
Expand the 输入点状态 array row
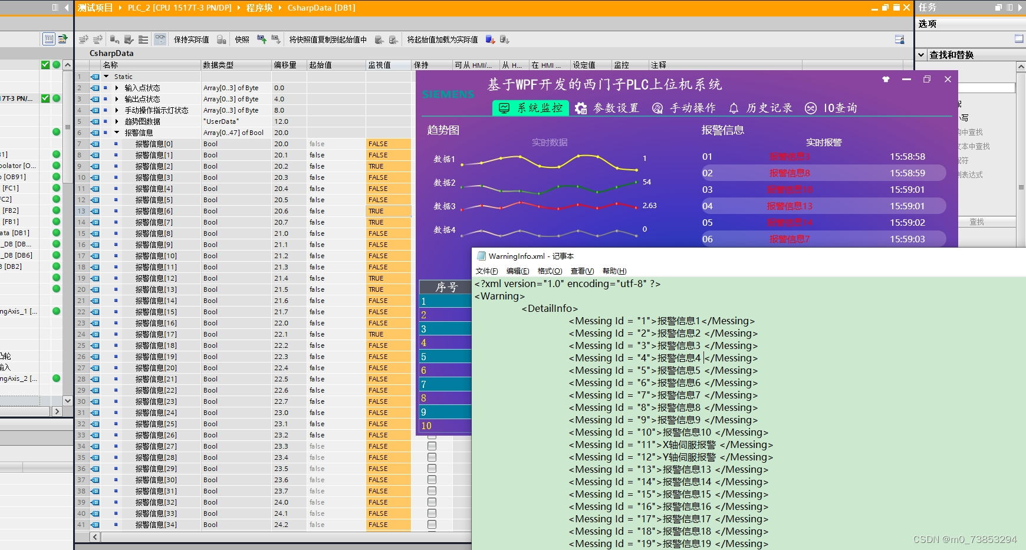(117, 88)
